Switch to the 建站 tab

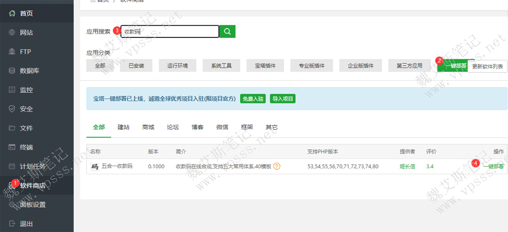point(123,127)
